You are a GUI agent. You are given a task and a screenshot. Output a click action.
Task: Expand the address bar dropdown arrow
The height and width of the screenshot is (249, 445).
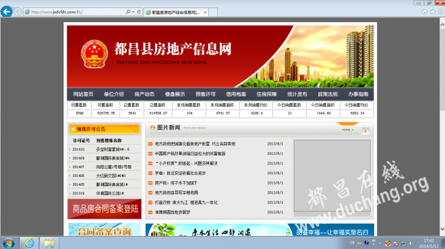click(133, 12)
